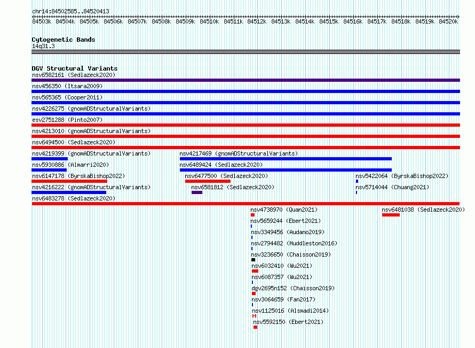The image size is (475, 348).
Task: Open the nsv6483278 (Sedlazeck2020) label
Action: pyautogui.click(x=74, y=198)
